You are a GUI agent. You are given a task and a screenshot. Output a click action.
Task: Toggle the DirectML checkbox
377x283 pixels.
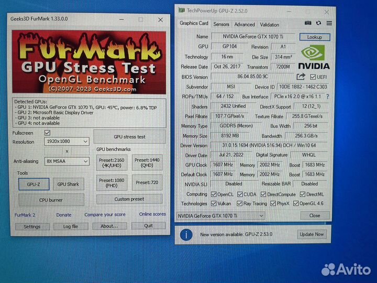click(303, 194)
